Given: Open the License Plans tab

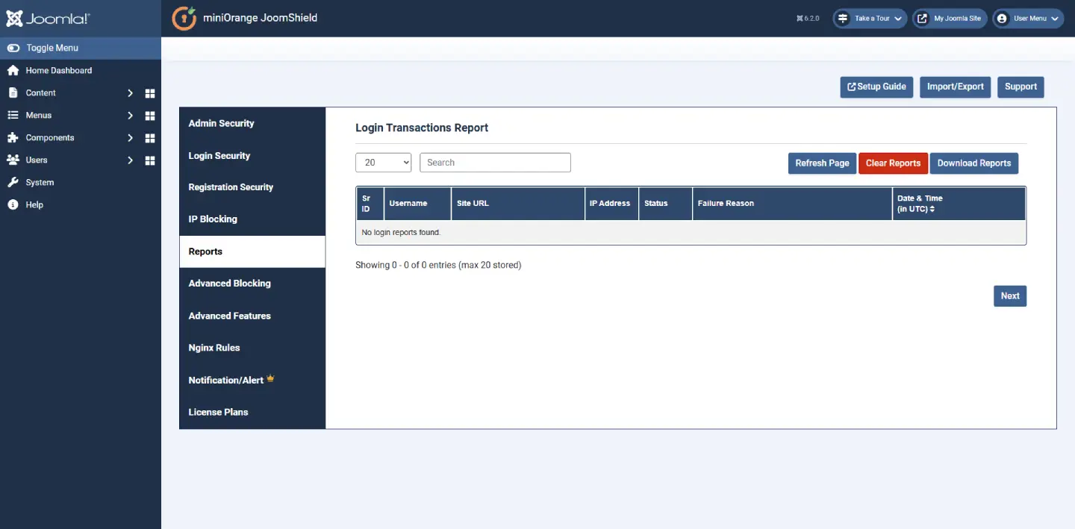Looking at the screenshot, I should click(252, 412).
